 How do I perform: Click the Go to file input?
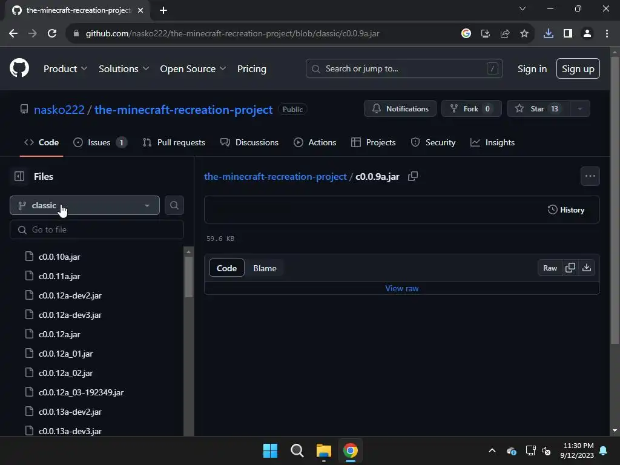pos(97,229)
